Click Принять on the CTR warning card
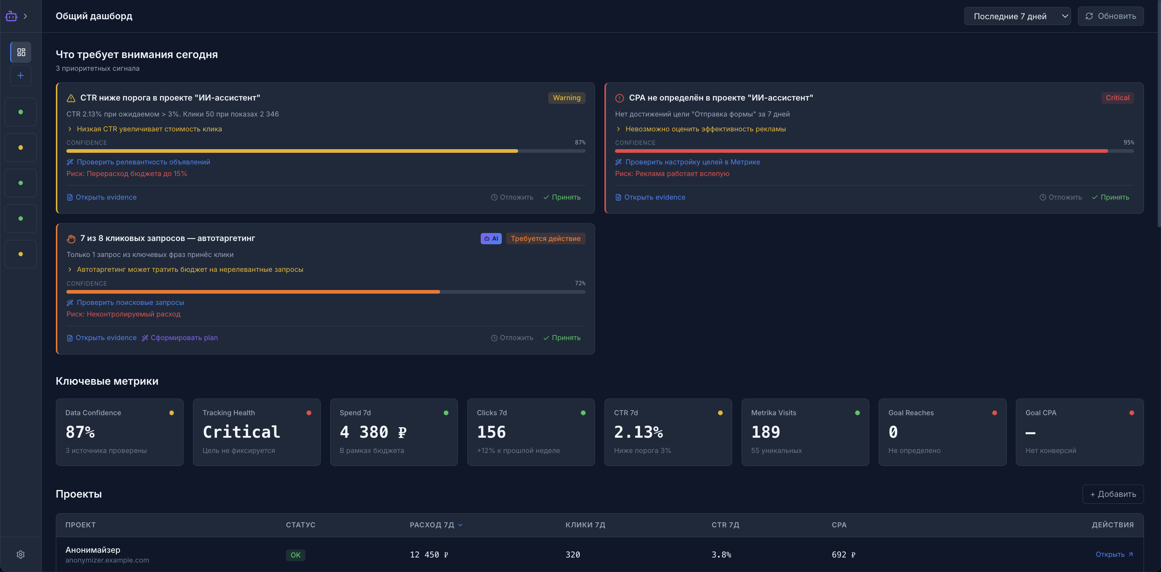The image size is (1161, 572). click(x=562, y=197)
